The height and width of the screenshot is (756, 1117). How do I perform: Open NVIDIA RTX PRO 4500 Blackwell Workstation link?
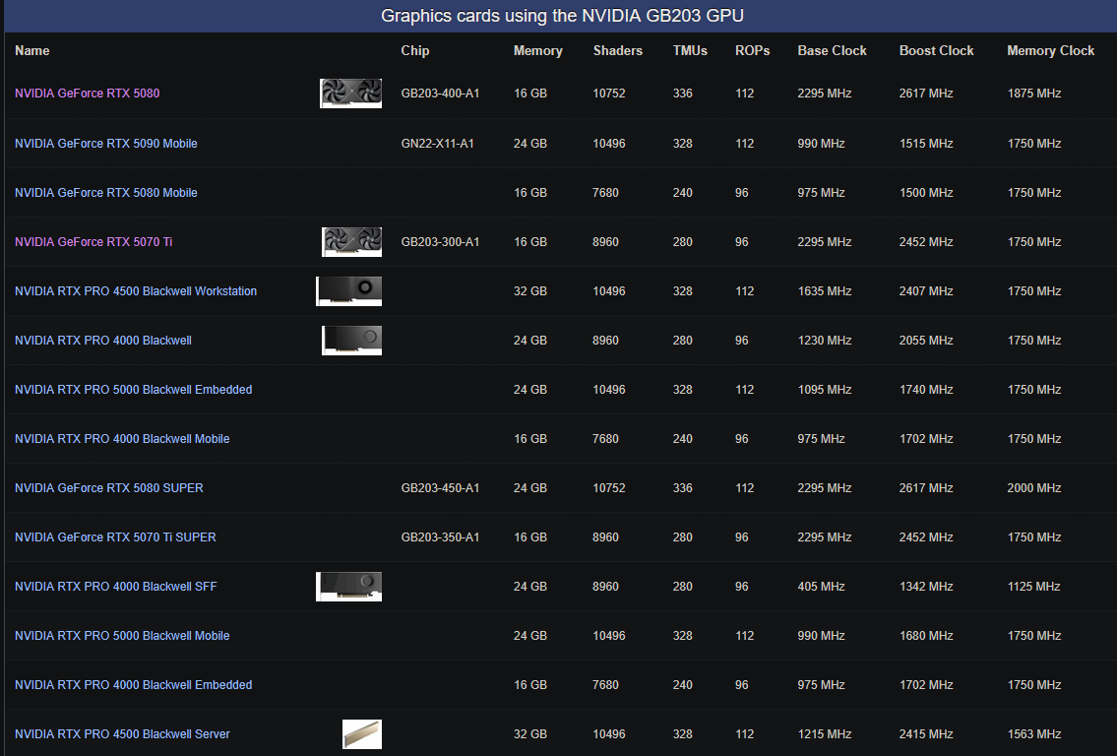click(x=136, y=290)
